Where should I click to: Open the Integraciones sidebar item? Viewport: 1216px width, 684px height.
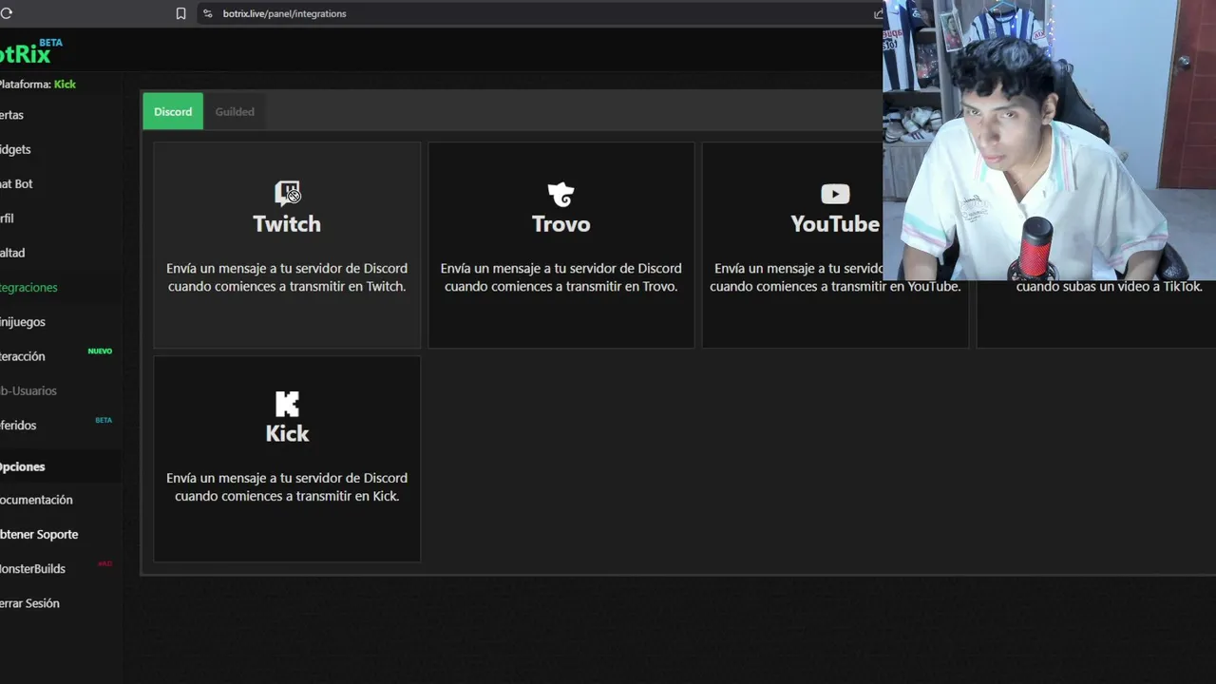point(28,287)
